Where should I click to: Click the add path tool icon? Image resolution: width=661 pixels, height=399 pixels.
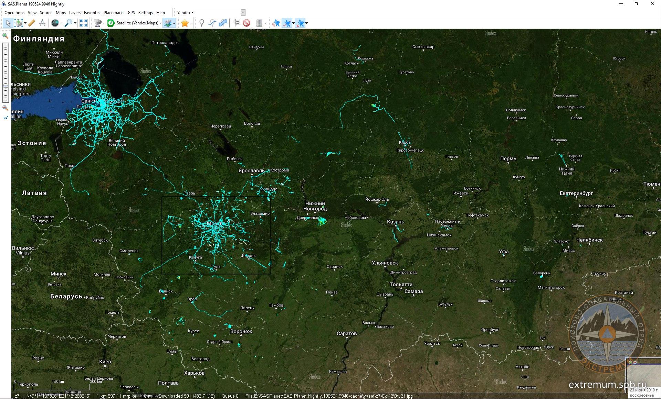point(212,23)
